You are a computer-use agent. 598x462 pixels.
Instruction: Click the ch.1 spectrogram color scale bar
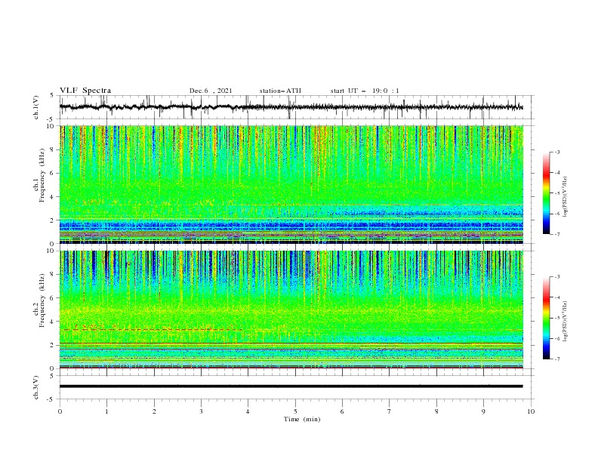(x=546, y=193)
